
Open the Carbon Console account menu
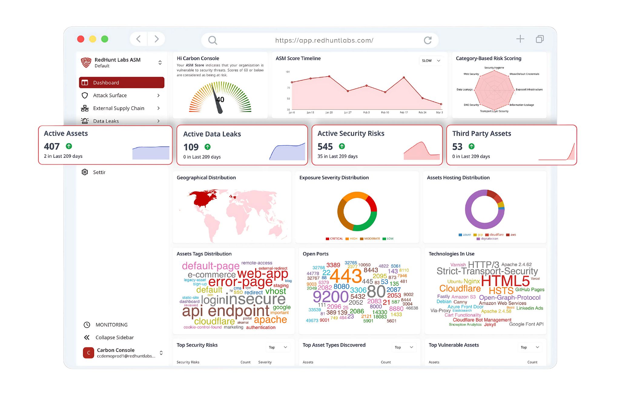point(161,353)
